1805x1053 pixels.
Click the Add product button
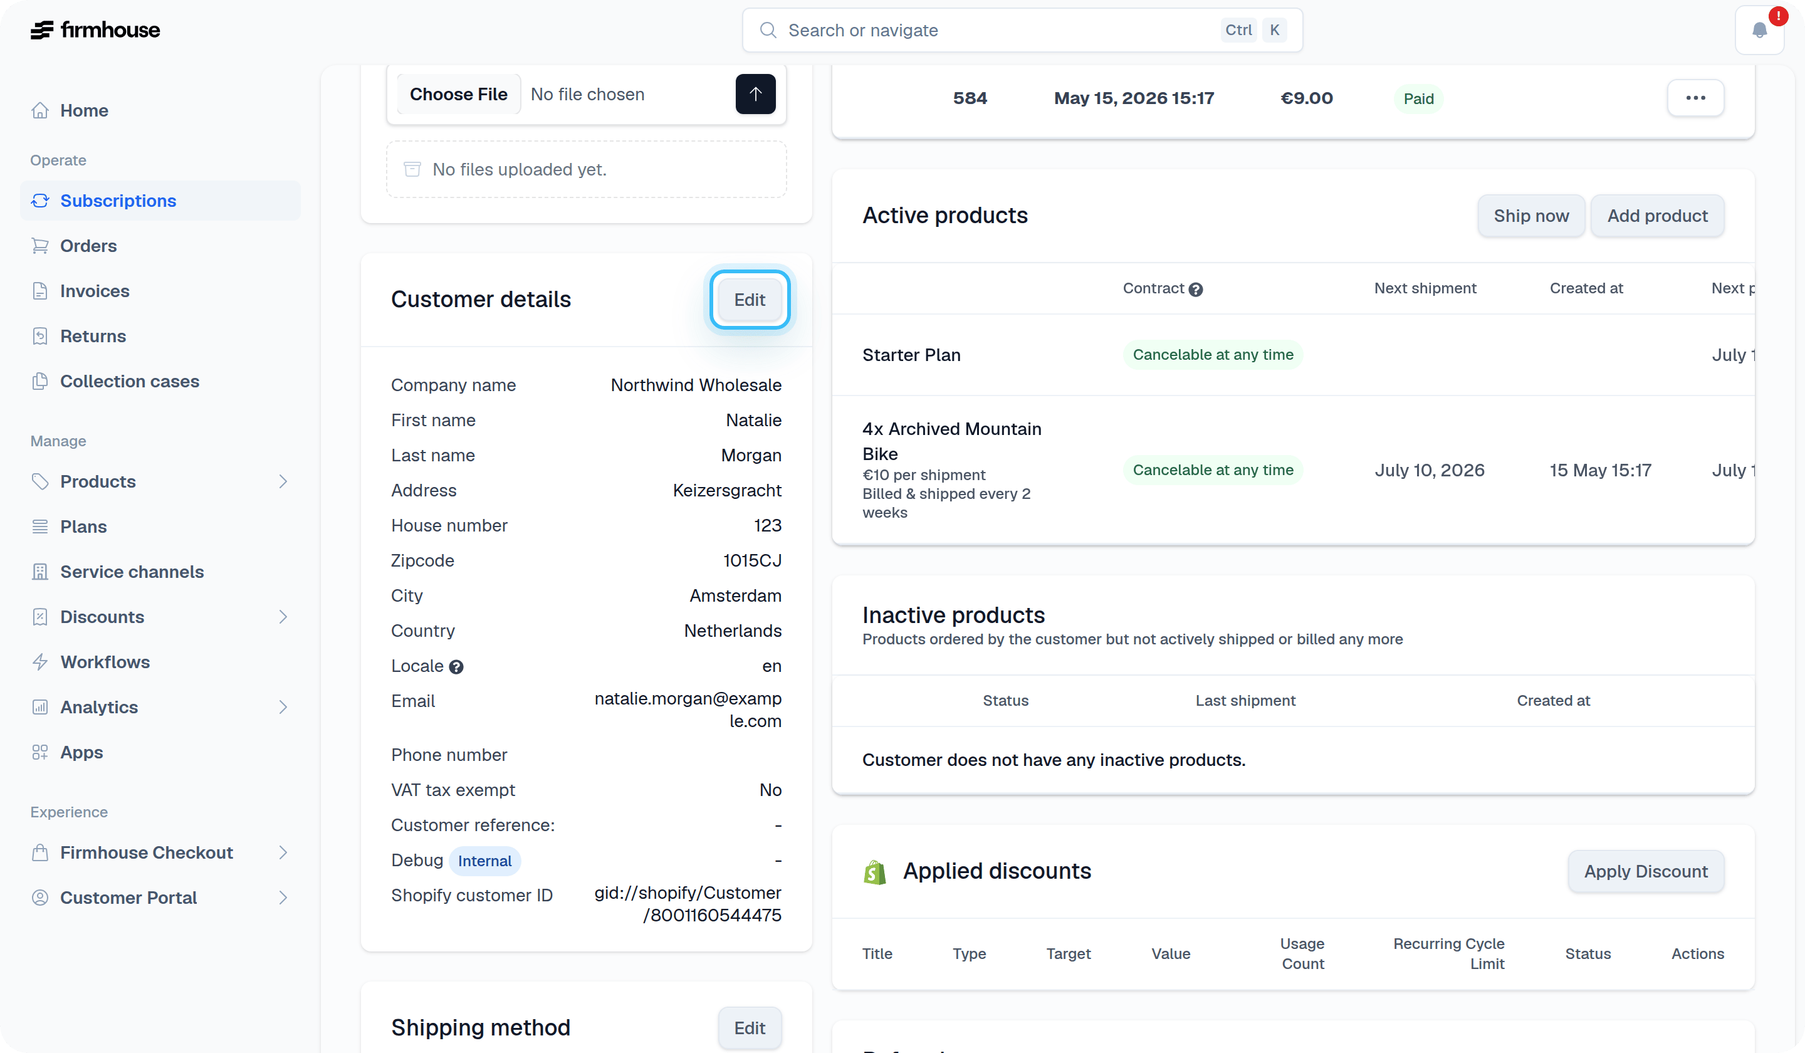tap(1656, 216)
